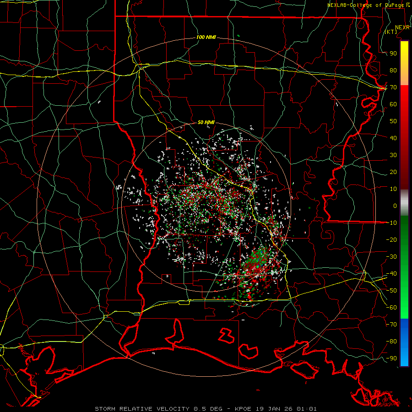
Task: Click the -20 value on velocity scale
Action: pos(391,239)
